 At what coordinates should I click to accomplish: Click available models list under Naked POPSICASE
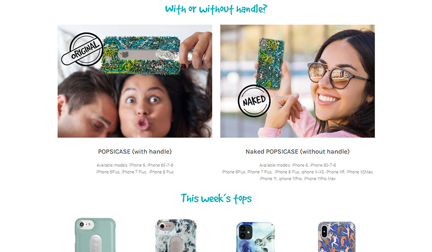[298, 172]
